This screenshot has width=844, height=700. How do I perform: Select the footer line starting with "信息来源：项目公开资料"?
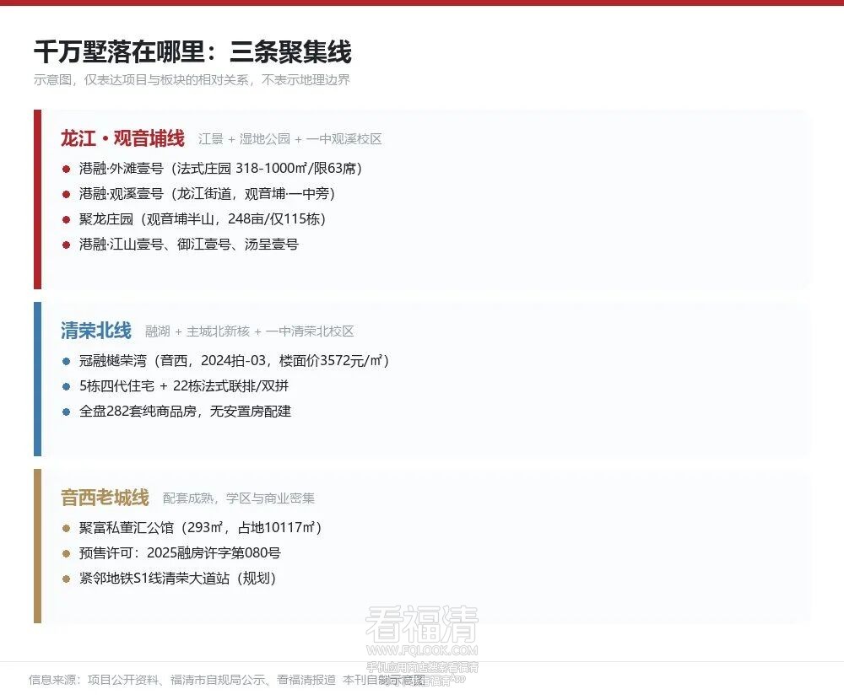click(x=227, y=680)
